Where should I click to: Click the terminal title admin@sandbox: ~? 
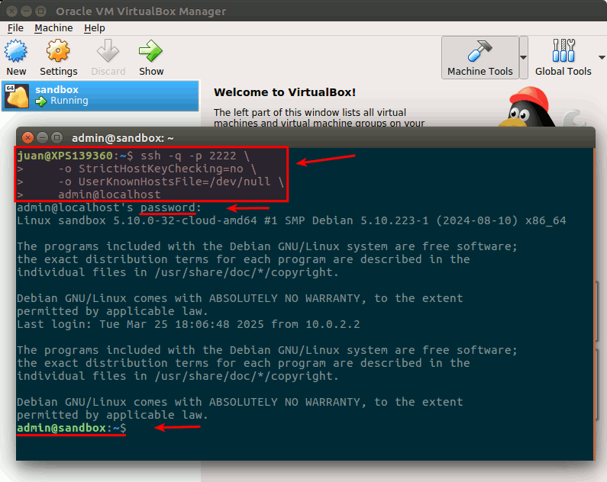(x=122, y=138)
